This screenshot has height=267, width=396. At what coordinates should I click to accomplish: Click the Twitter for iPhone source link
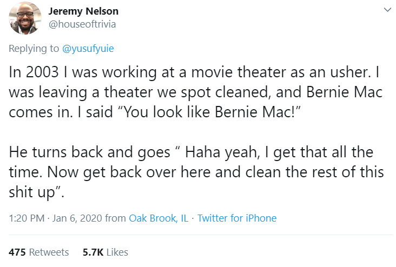tap(237, 218)
